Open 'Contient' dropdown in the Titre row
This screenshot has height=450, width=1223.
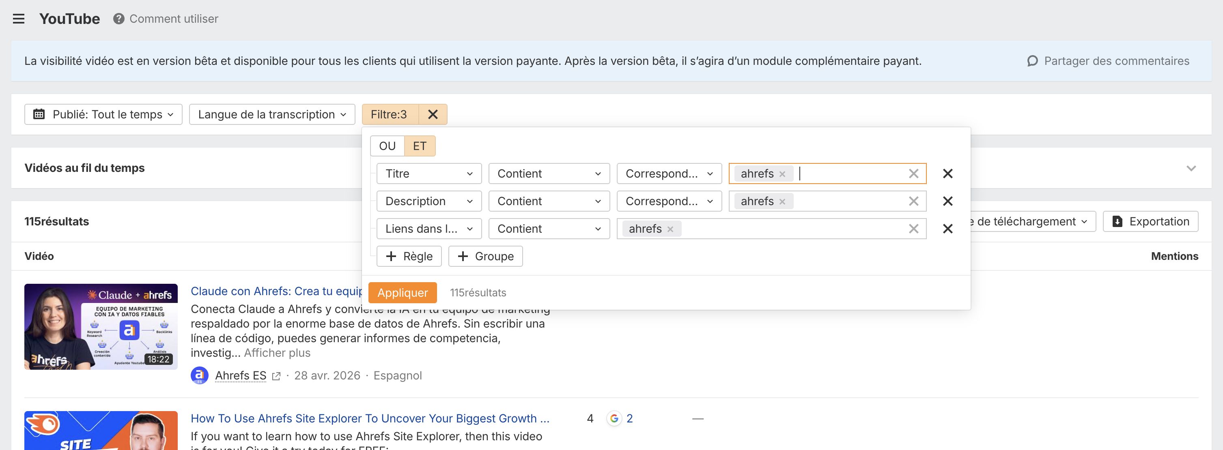(549, 174)
